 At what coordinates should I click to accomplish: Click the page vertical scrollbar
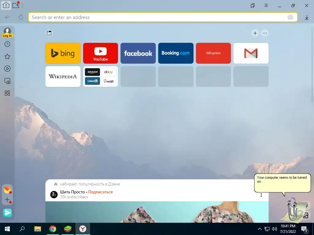(x=312, y=65)
